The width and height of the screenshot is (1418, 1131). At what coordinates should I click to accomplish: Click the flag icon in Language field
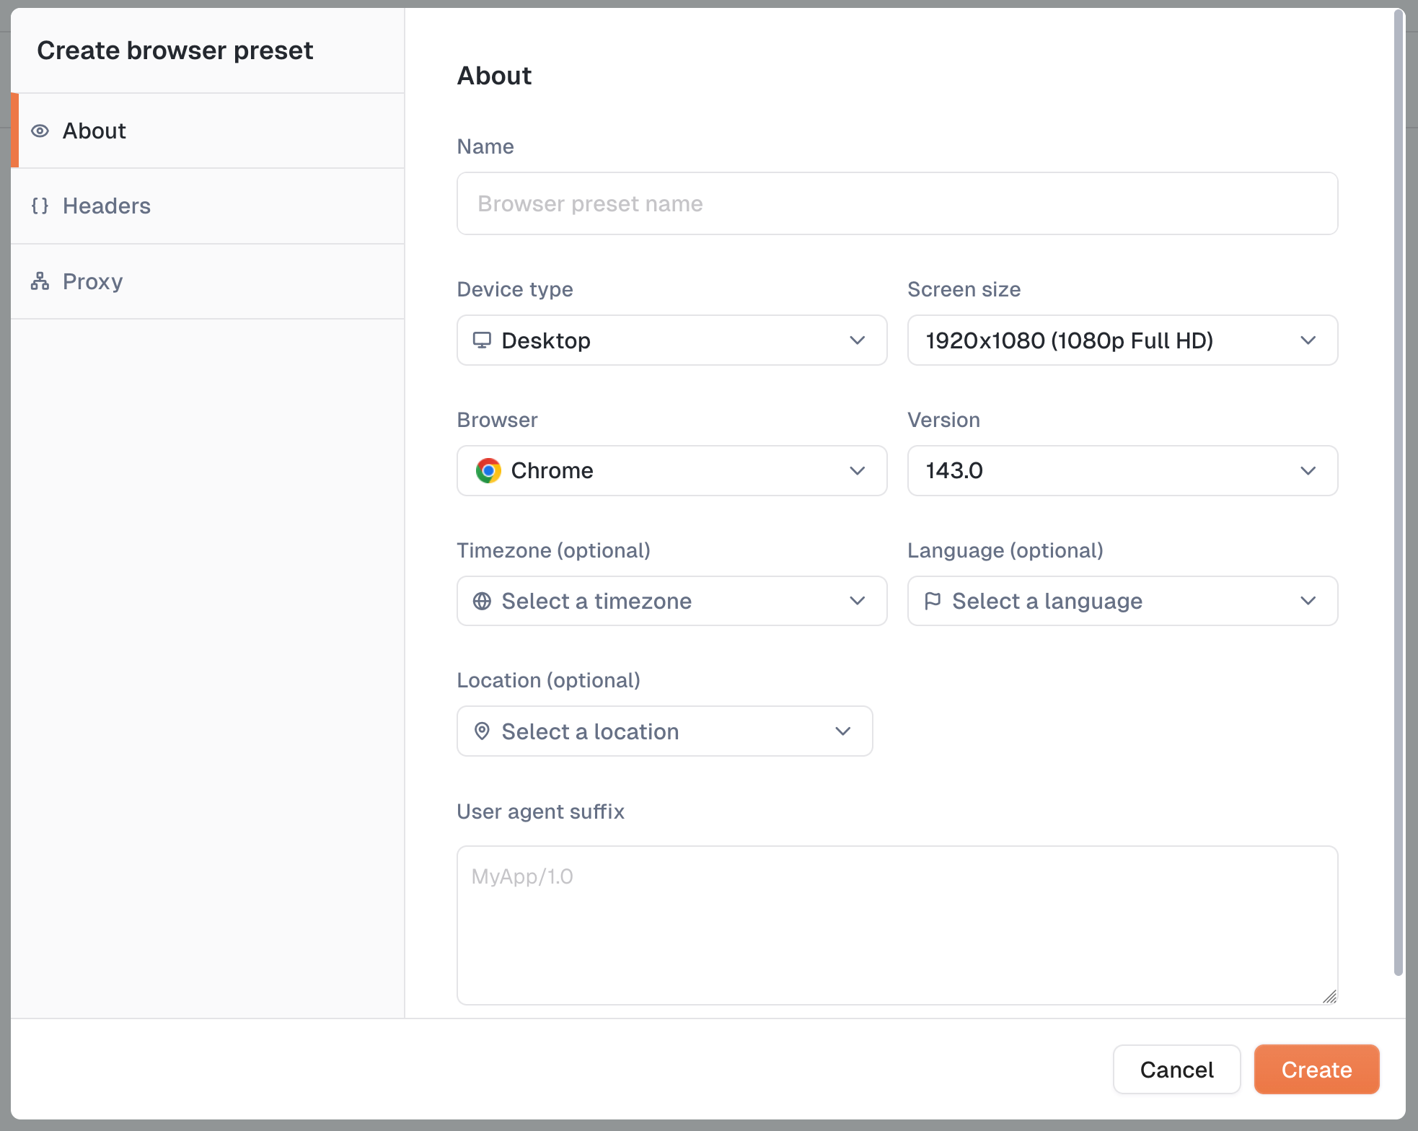[x=933, y=601]
